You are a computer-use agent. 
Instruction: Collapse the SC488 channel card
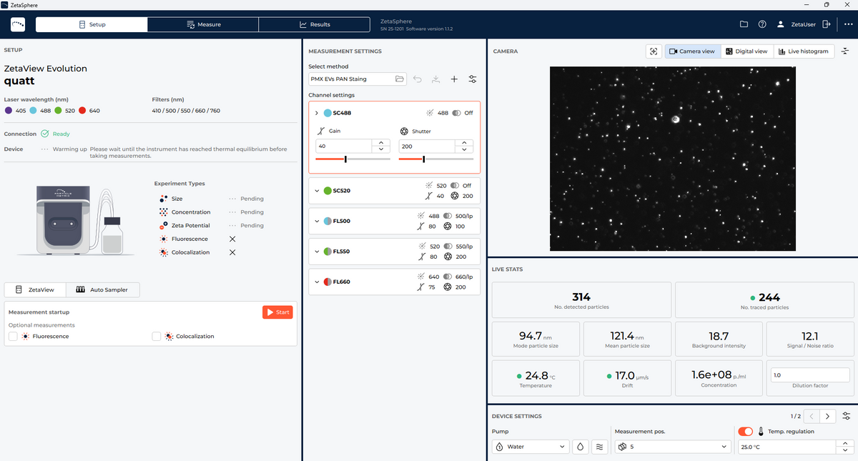pyautogui.click(x=317, y=113)
